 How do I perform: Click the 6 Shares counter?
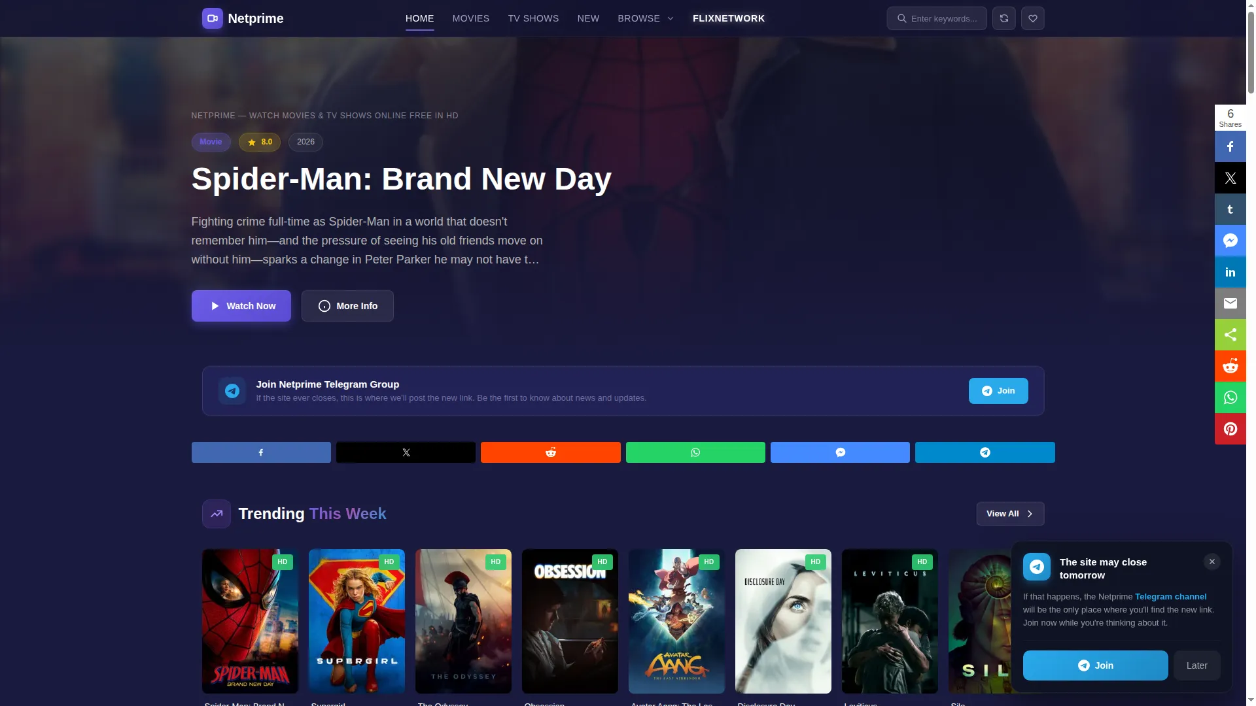1230,118
